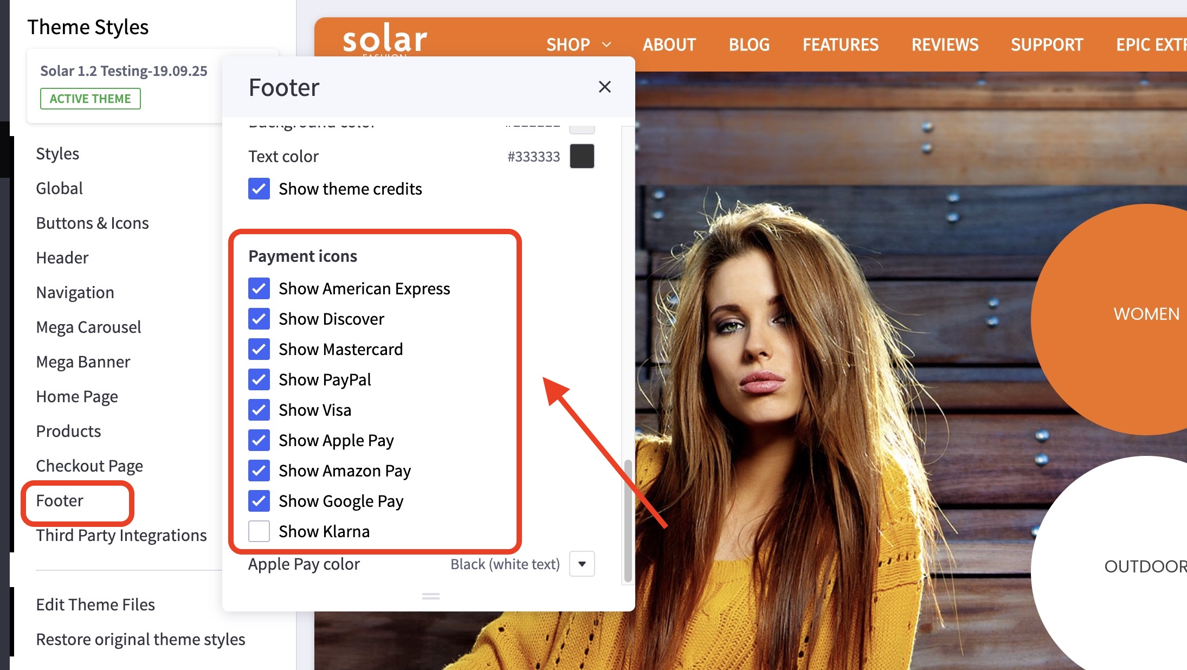Disable Show American Express checkbox
Image resolution: width=1187 pixels, height=670 pixels.
[x=259, y=288]
